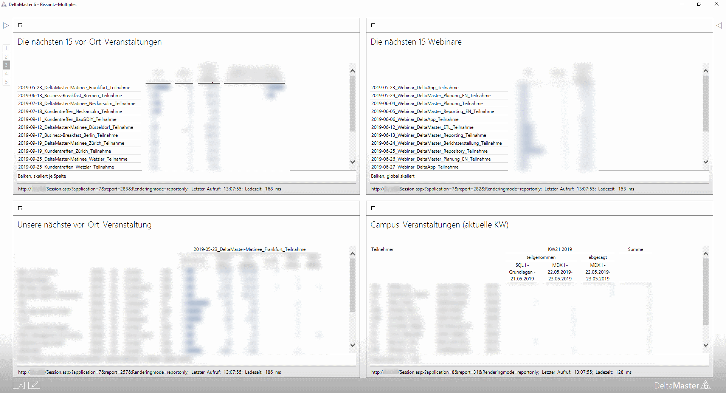The image size is (726, 393).
Task: Click the 'Summe' column header
Action: (636, 249)
